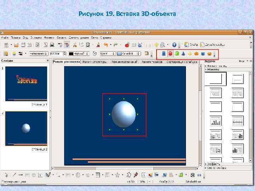Screen dimensions: 255x191
Task: Select the Line drawing tool
Action: click(14, 175)
